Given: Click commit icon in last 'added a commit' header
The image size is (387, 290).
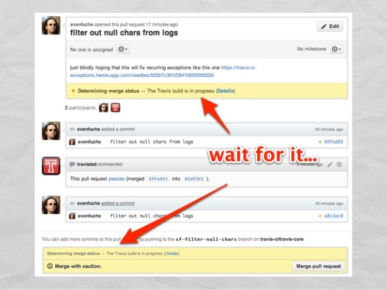Looking at the screenshot, I should tap(72, 203).
